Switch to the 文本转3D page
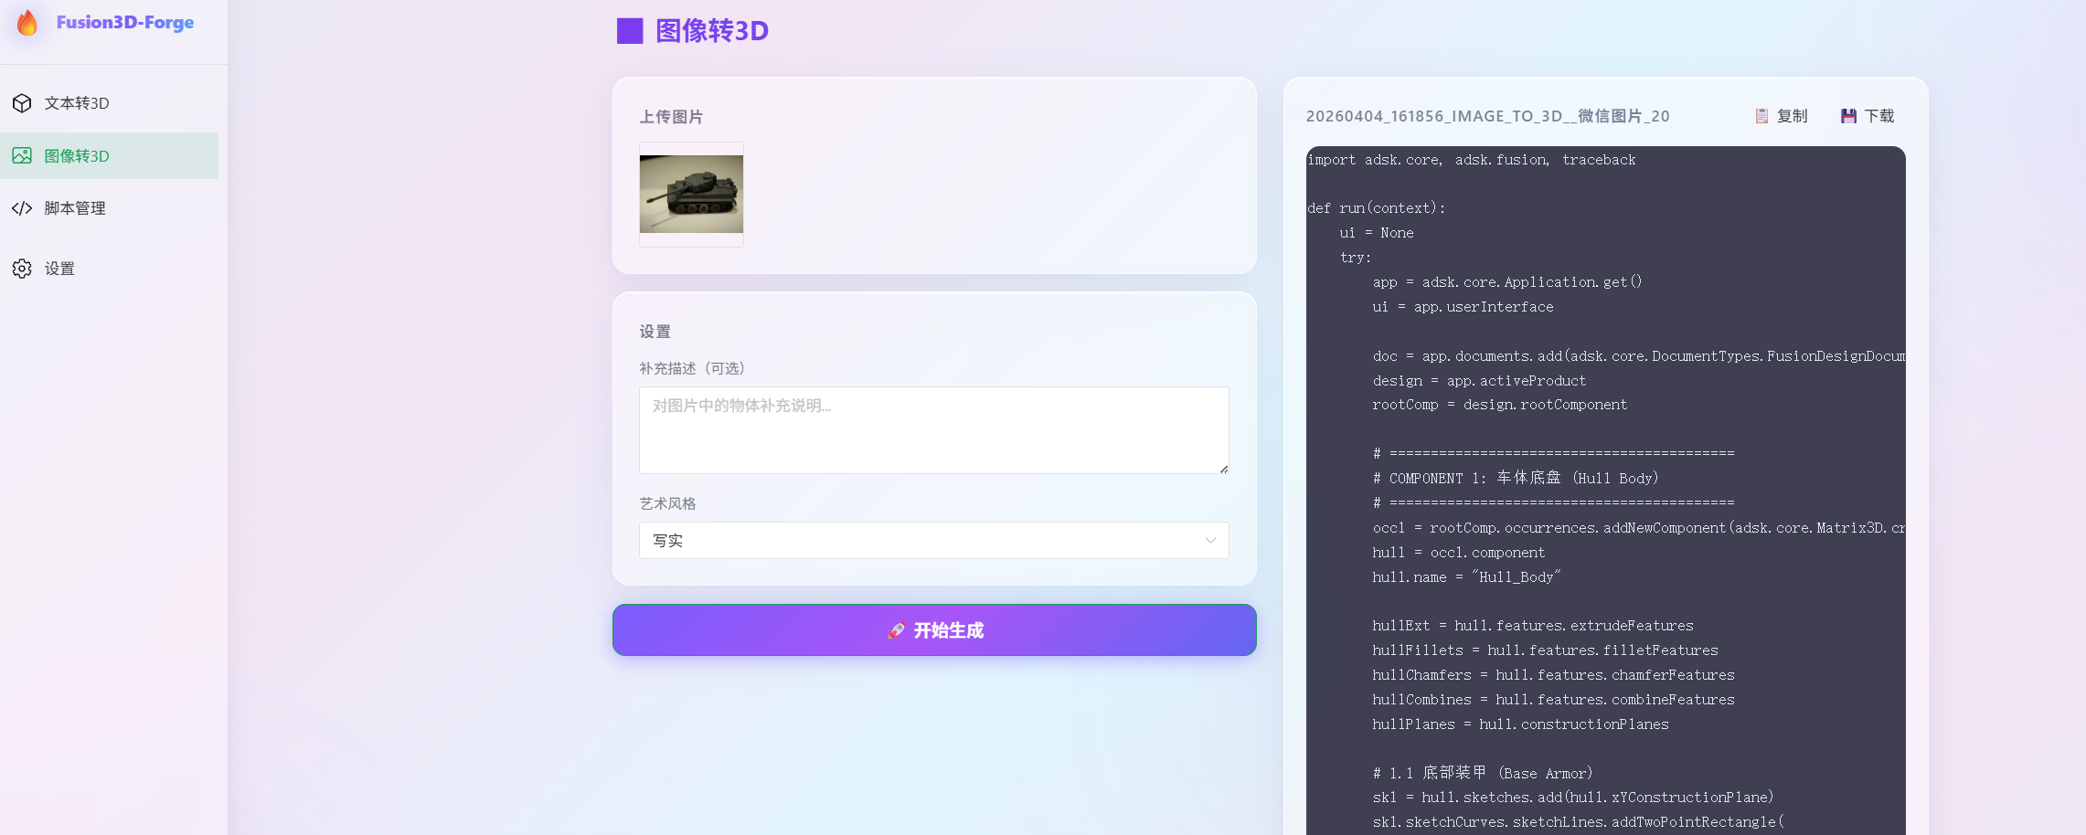The height and width of the screenshot is (835, 2086). point(77,103)
